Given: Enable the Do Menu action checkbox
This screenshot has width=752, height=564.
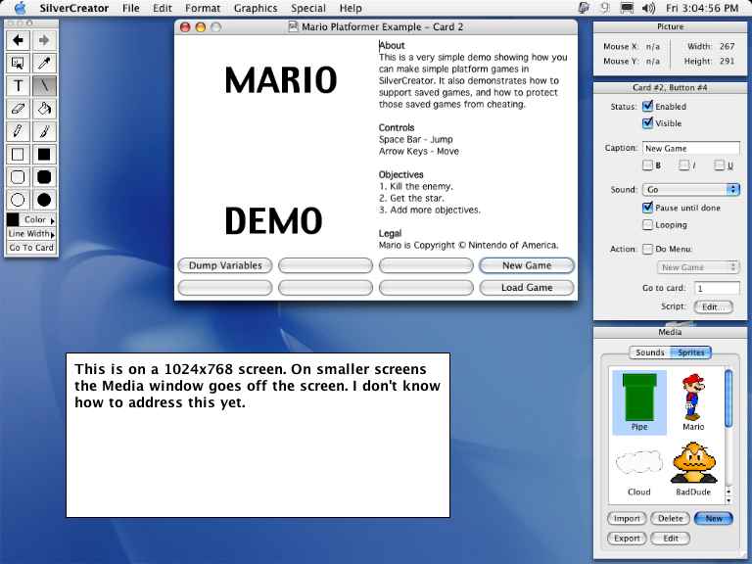Looking at the screenshot, I should [x=647, y=249].
